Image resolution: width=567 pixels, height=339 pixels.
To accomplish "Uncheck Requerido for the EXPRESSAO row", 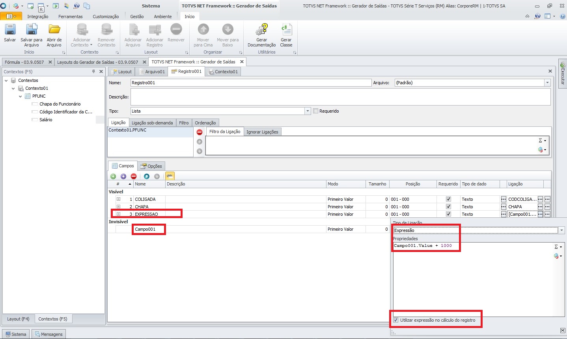I will (448, 214).
